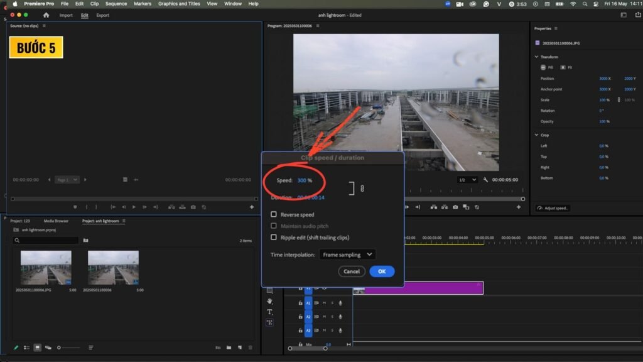643x362 pixels.
Task: Click Export Frame camera in Source monitor
Action: tap(193, 207)
